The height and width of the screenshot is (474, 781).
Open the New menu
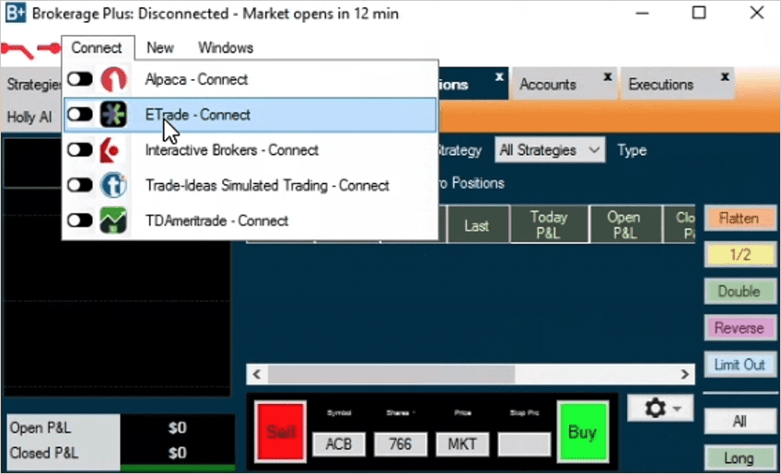(x=160, y=48)
